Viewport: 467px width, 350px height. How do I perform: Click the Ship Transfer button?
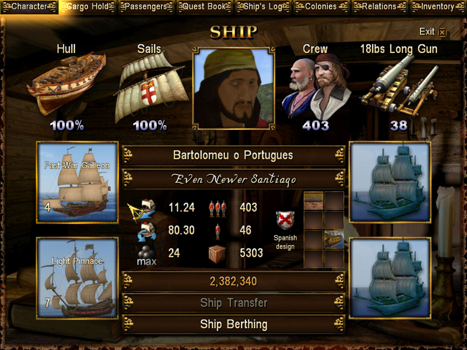click(x=234, y=303)
